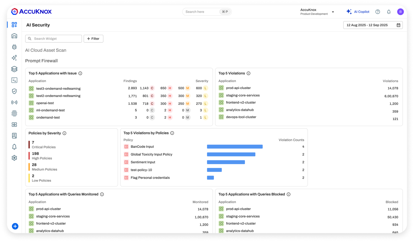Click the shield icon in sidebar
The height and width of the screenshot is (242, 414).
tap(14, 91)
